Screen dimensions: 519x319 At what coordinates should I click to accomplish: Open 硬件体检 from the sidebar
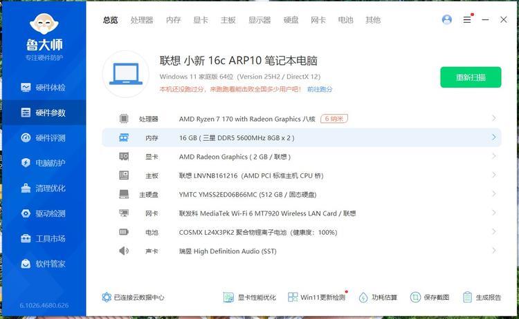click(x=44, y=88)
